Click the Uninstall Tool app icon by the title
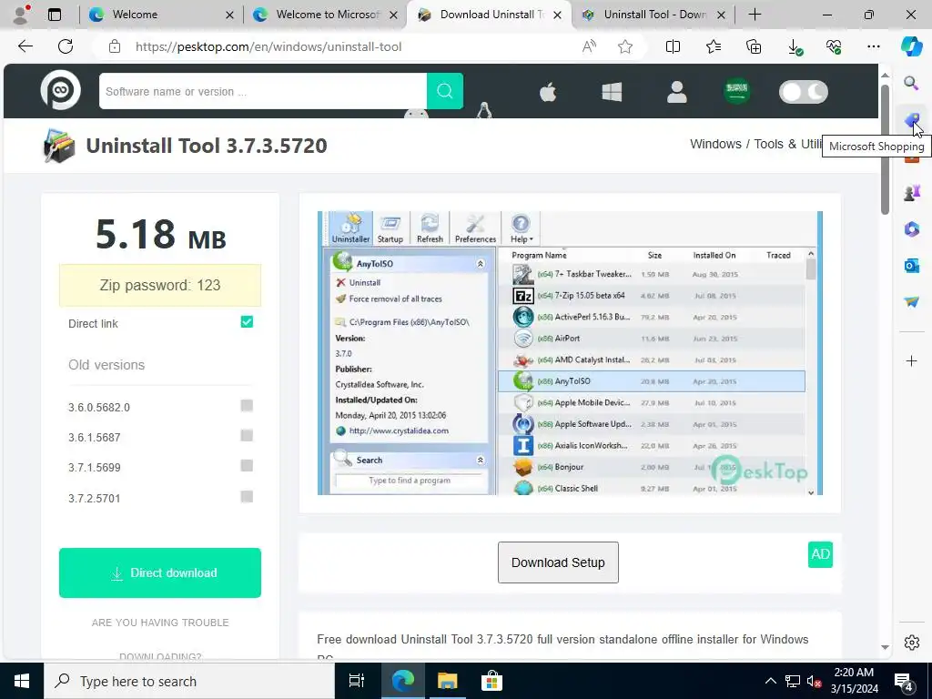Image resolution: width=932 pixels, height=699 pixels. [59, 146]
